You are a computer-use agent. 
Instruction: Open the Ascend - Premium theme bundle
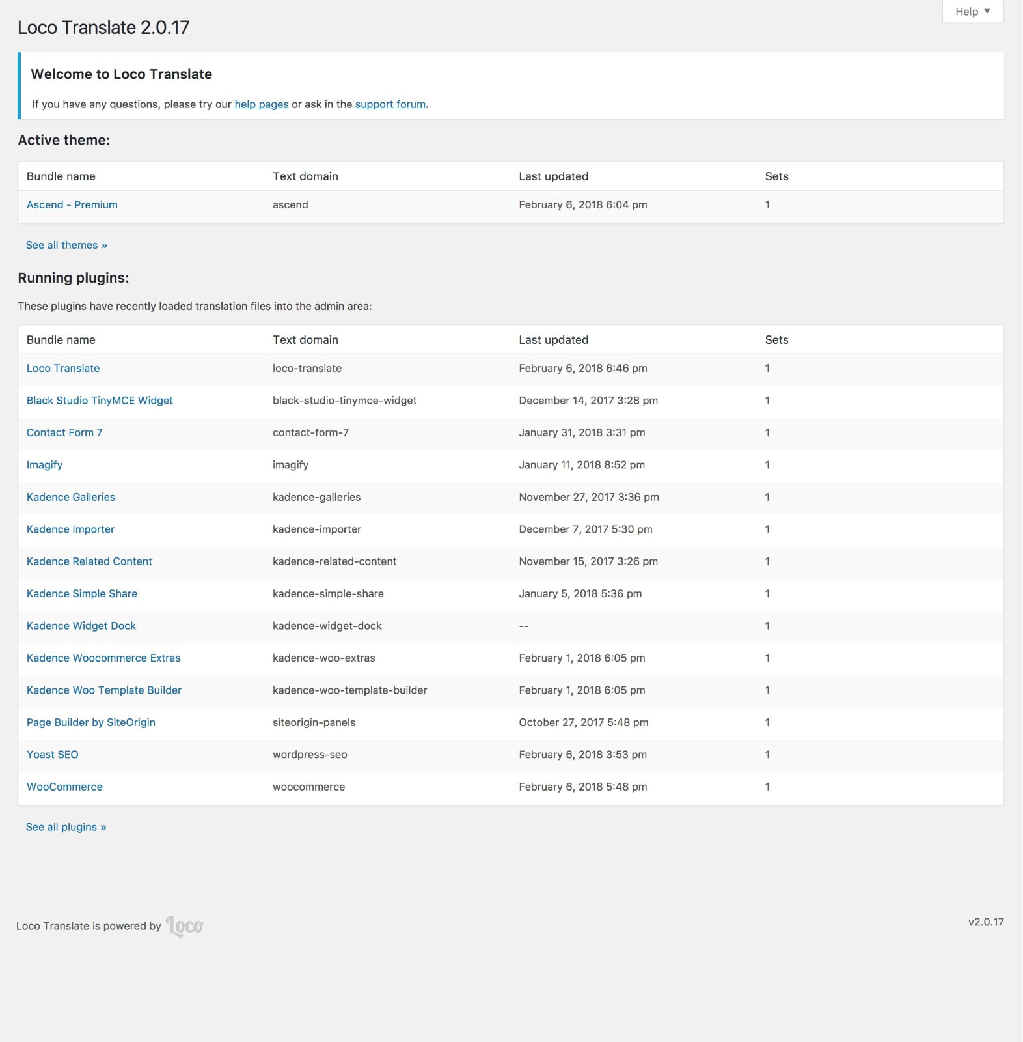[x=72, y=204]
